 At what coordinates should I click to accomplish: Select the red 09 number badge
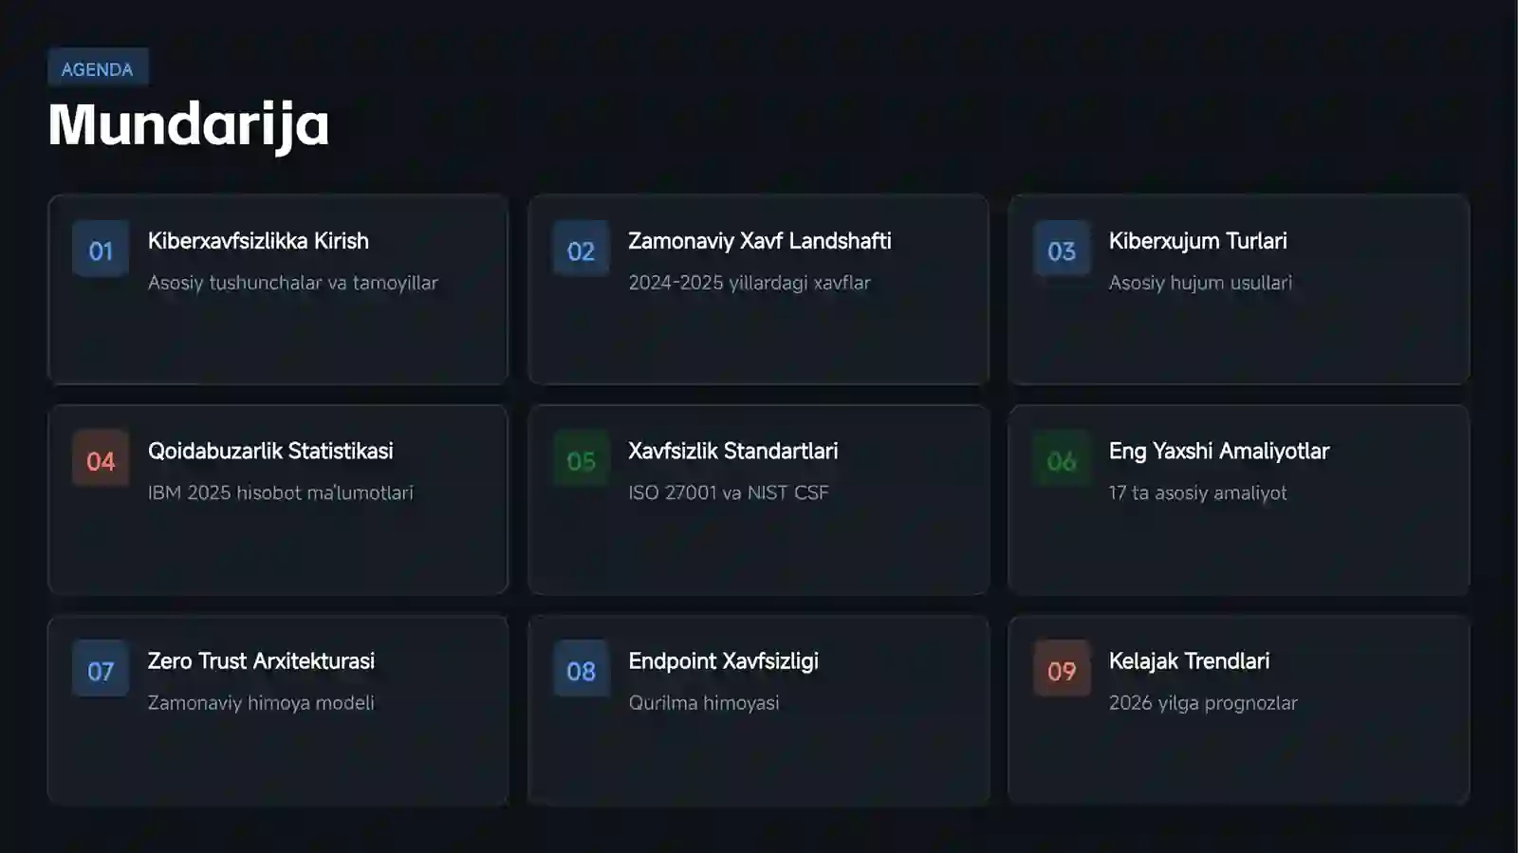tap(1062, 669)
